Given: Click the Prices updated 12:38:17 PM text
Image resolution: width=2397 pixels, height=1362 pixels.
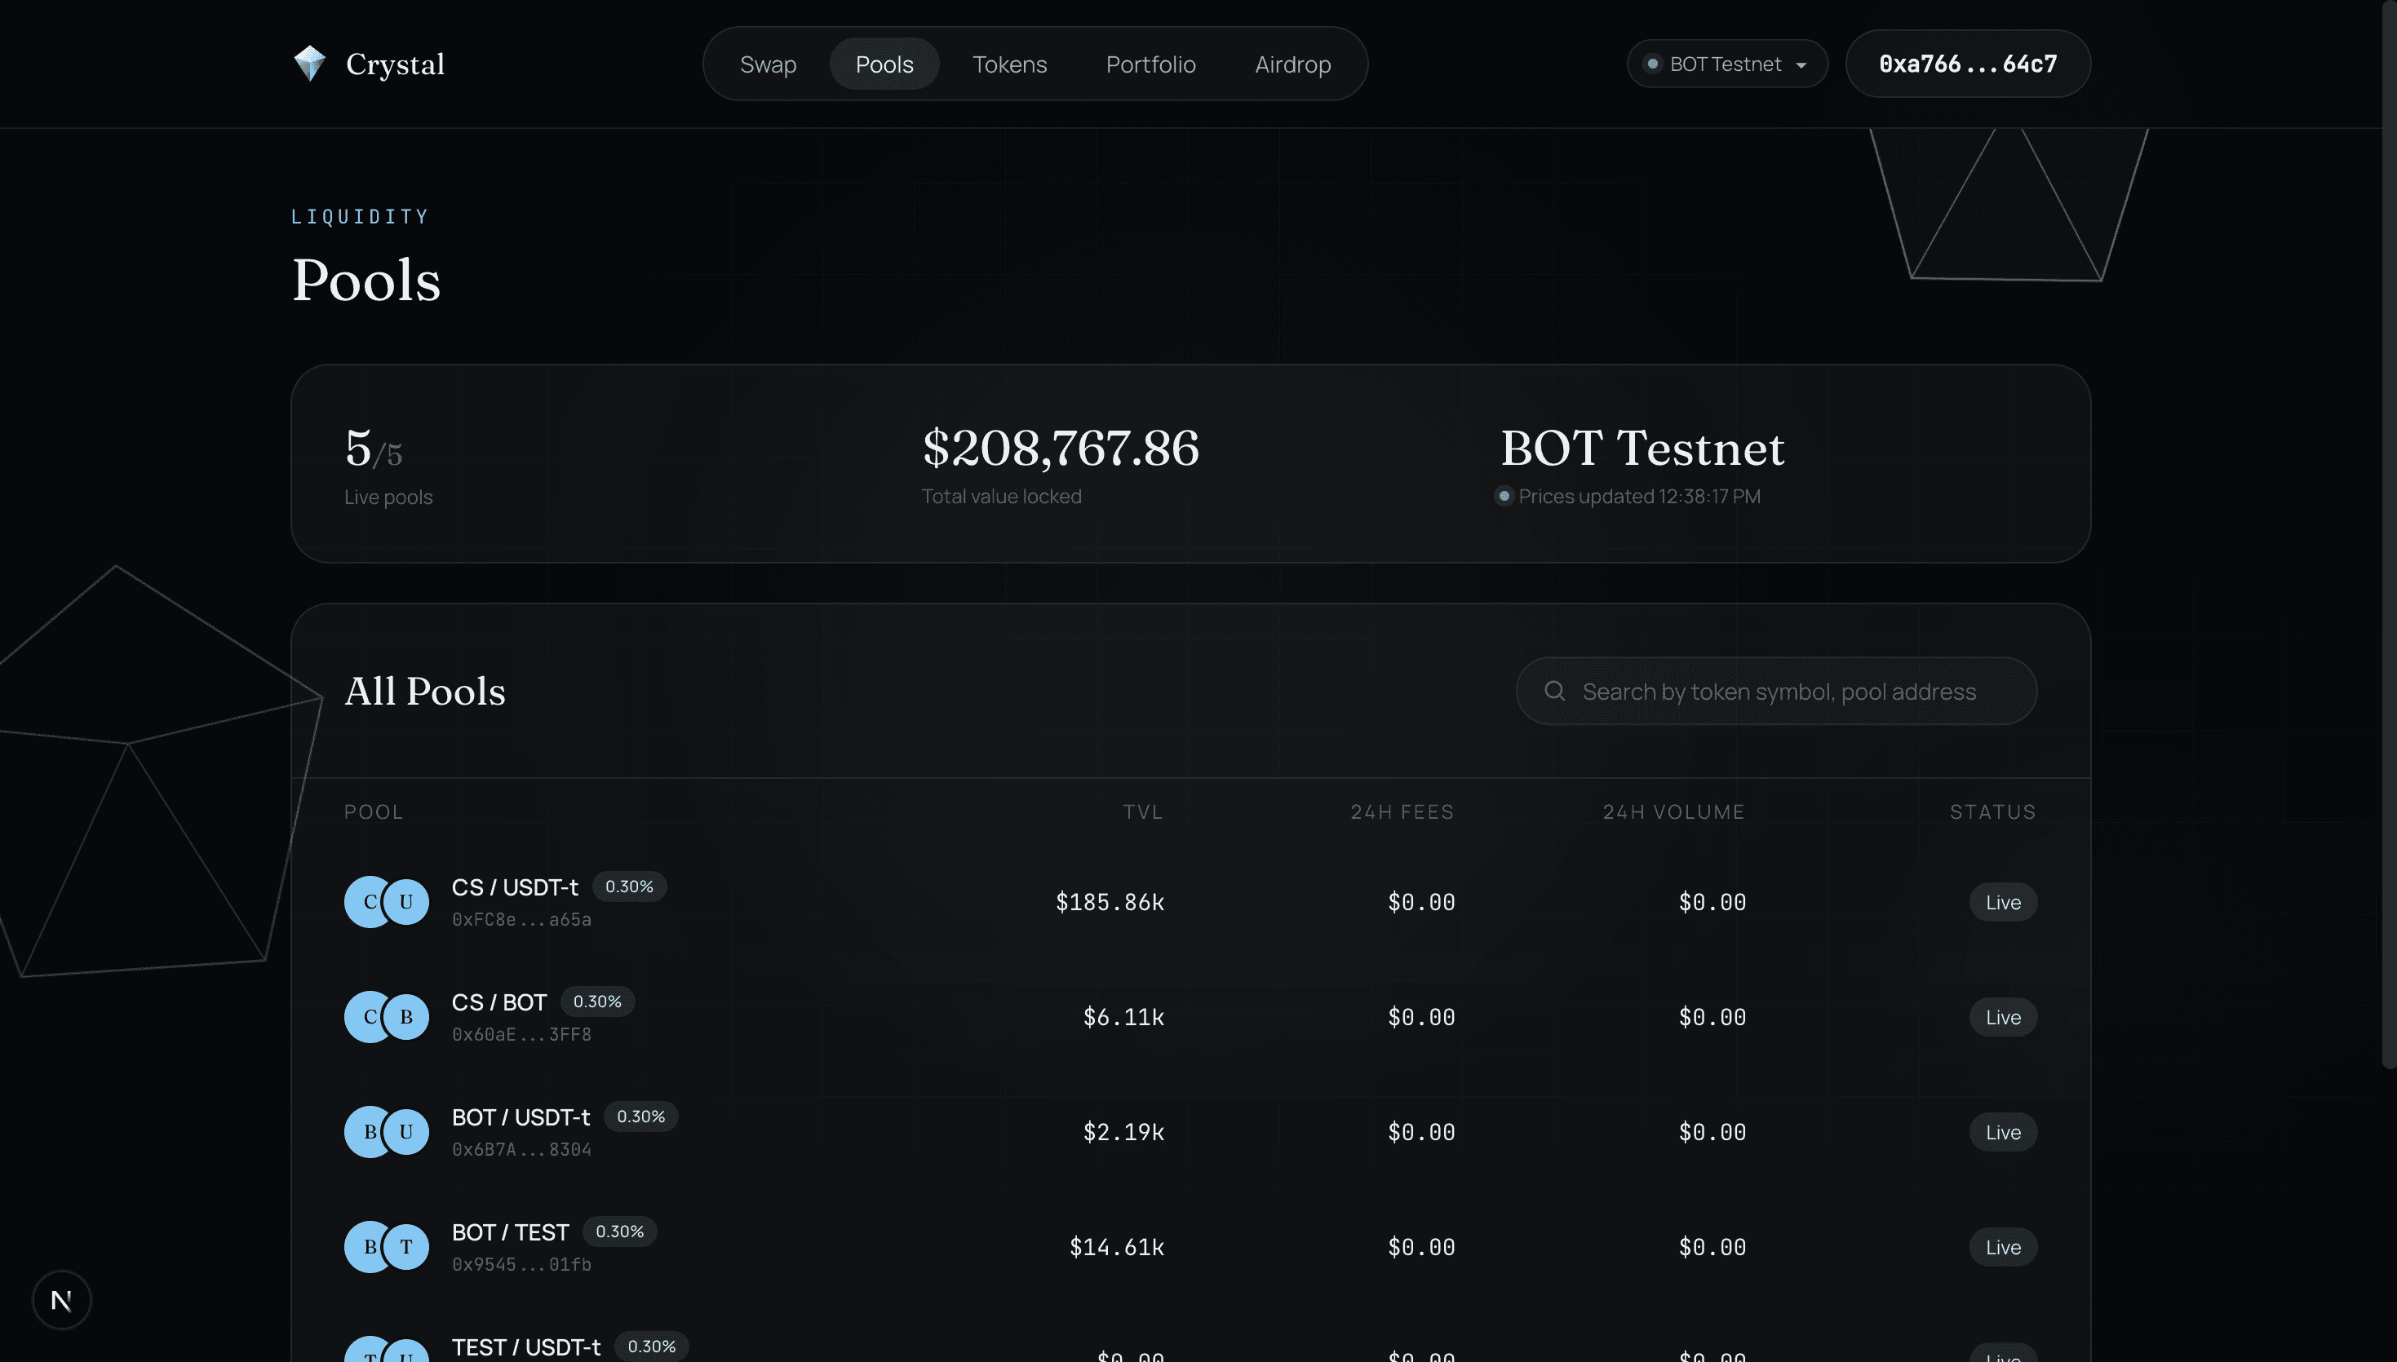Looking at the screenshot, I should tap(1639, 496).
